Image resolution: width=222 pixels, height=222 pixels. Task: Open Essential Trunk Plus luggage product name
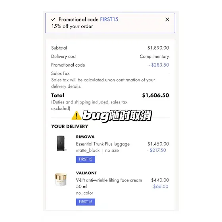coord(103,144)
